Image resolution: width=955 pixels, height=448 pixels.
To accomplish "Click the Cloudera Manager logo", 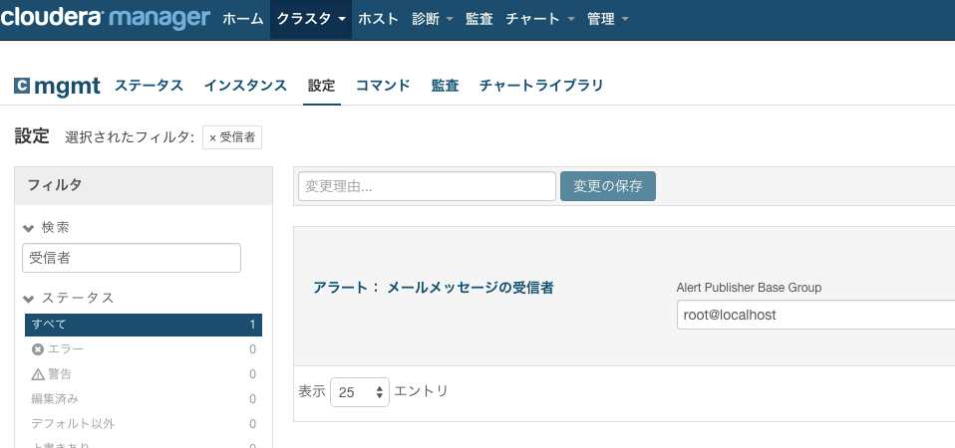I will pos(105,18).
